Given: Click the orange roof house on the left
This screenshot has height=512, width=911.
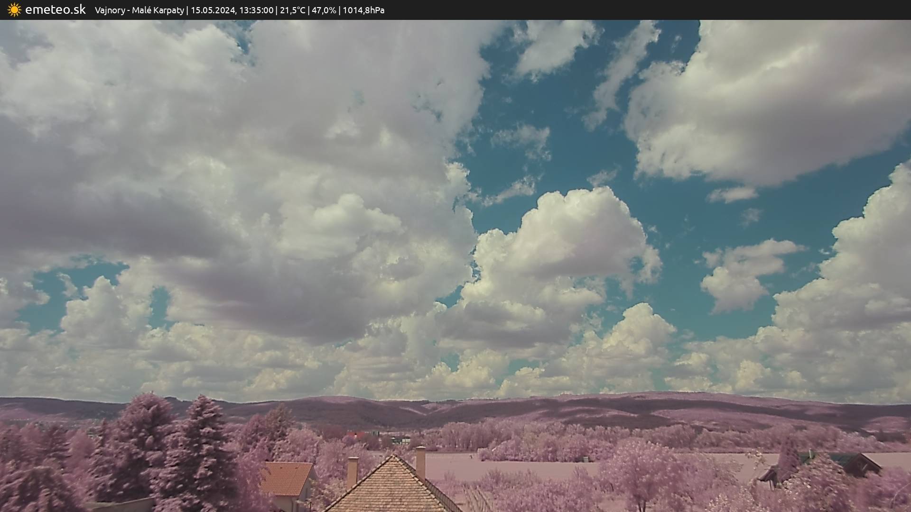Looking at the screenshot, I should pos(286,478).
